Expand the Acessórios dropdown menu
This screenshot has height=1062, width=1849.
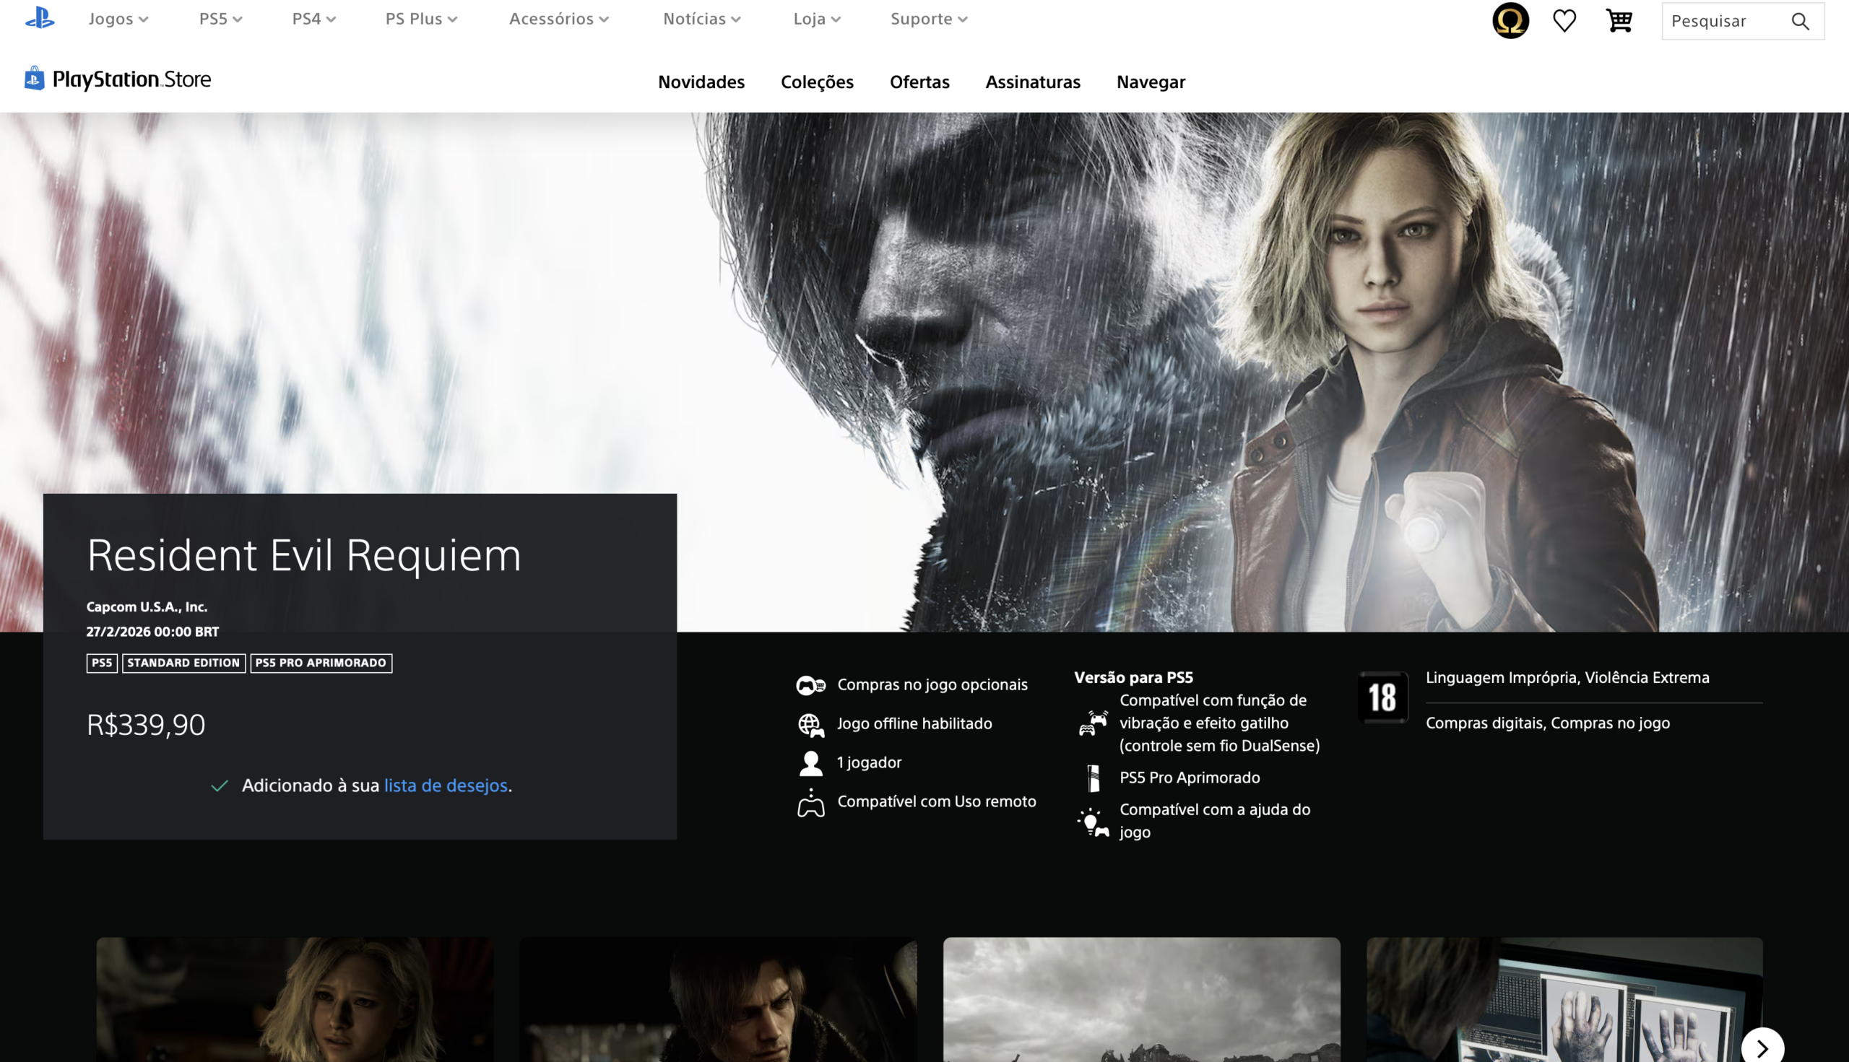tap(559, 19)
